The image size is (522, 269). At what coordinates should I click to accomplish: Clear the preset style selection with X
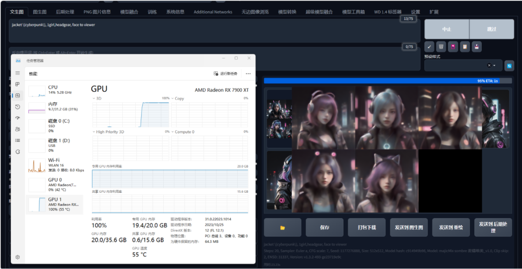489,66
